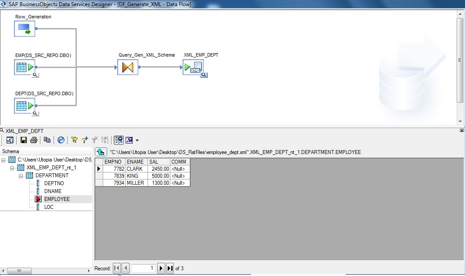Select DEPTNO column in schema tree

54,183
